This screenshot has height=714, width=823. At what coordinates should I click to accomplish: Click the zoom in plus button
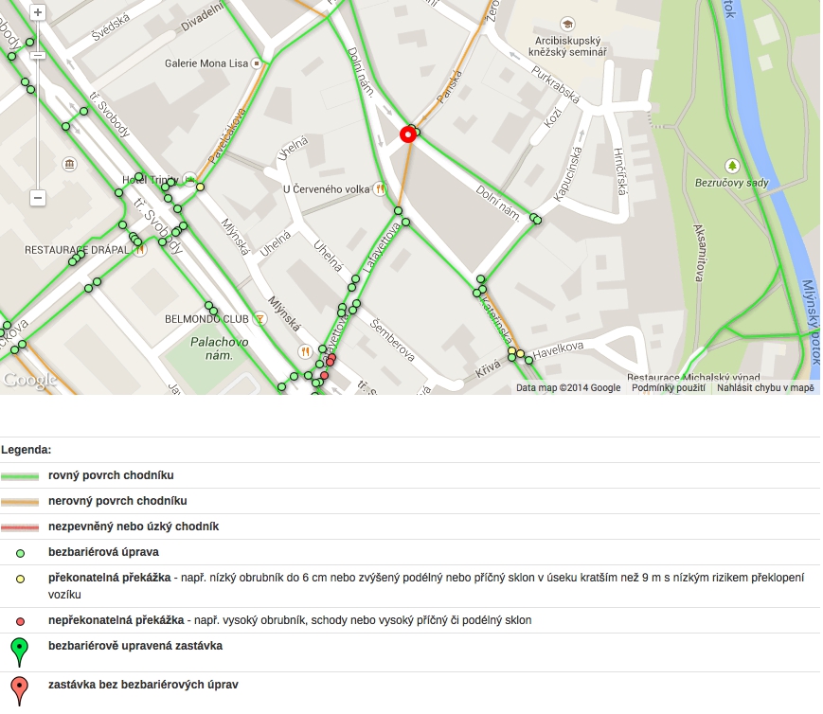38,12
